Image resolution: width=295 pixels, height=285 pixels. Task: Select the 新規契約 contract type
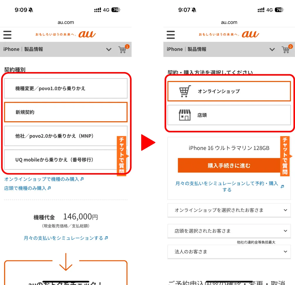66,112
